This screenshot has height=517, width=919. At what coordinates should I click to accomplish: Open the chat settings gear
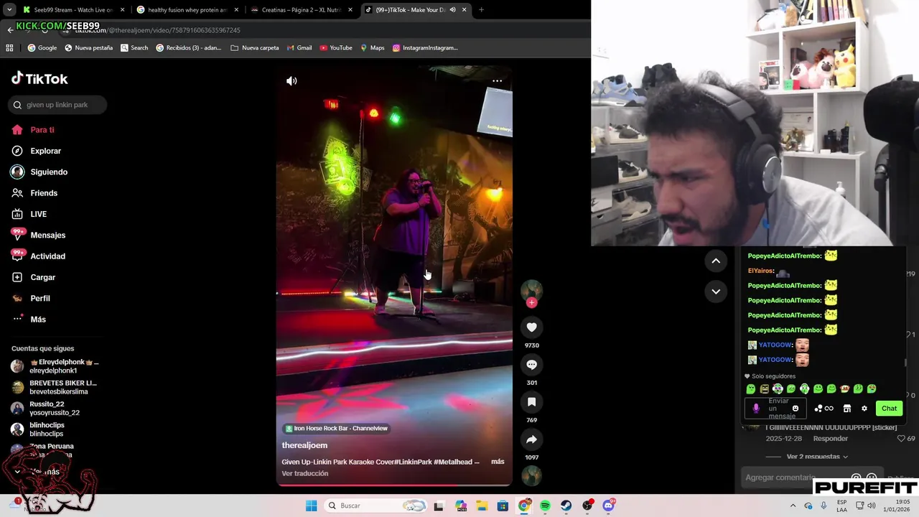864,409
